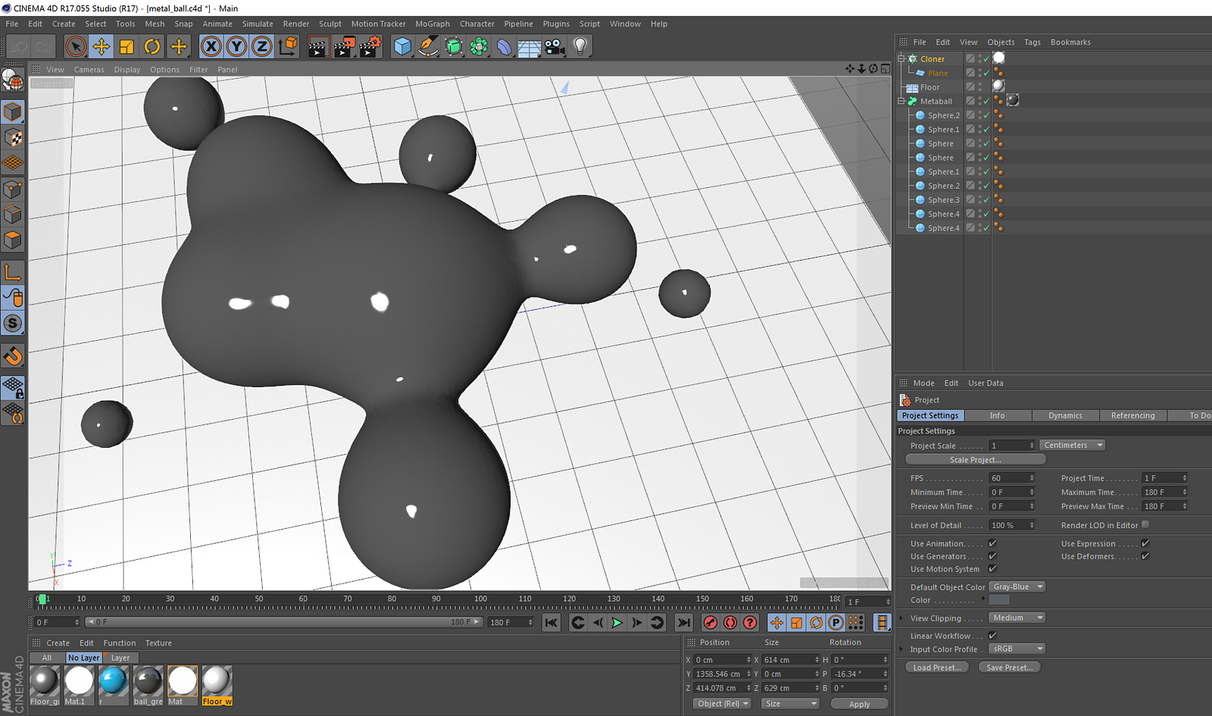Open the MoGraph menu

pyautogui.click(x=432, y=24)
